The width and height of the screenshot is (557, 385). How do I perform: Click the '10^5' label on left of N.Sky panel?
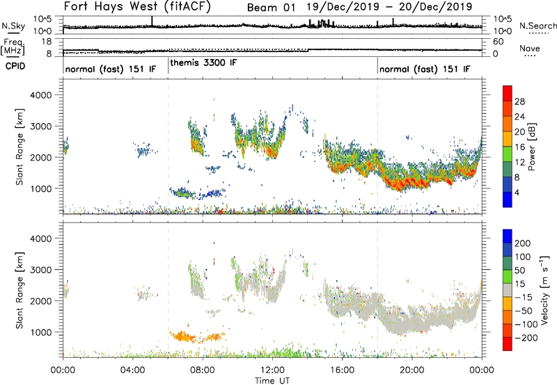(42, 19)
